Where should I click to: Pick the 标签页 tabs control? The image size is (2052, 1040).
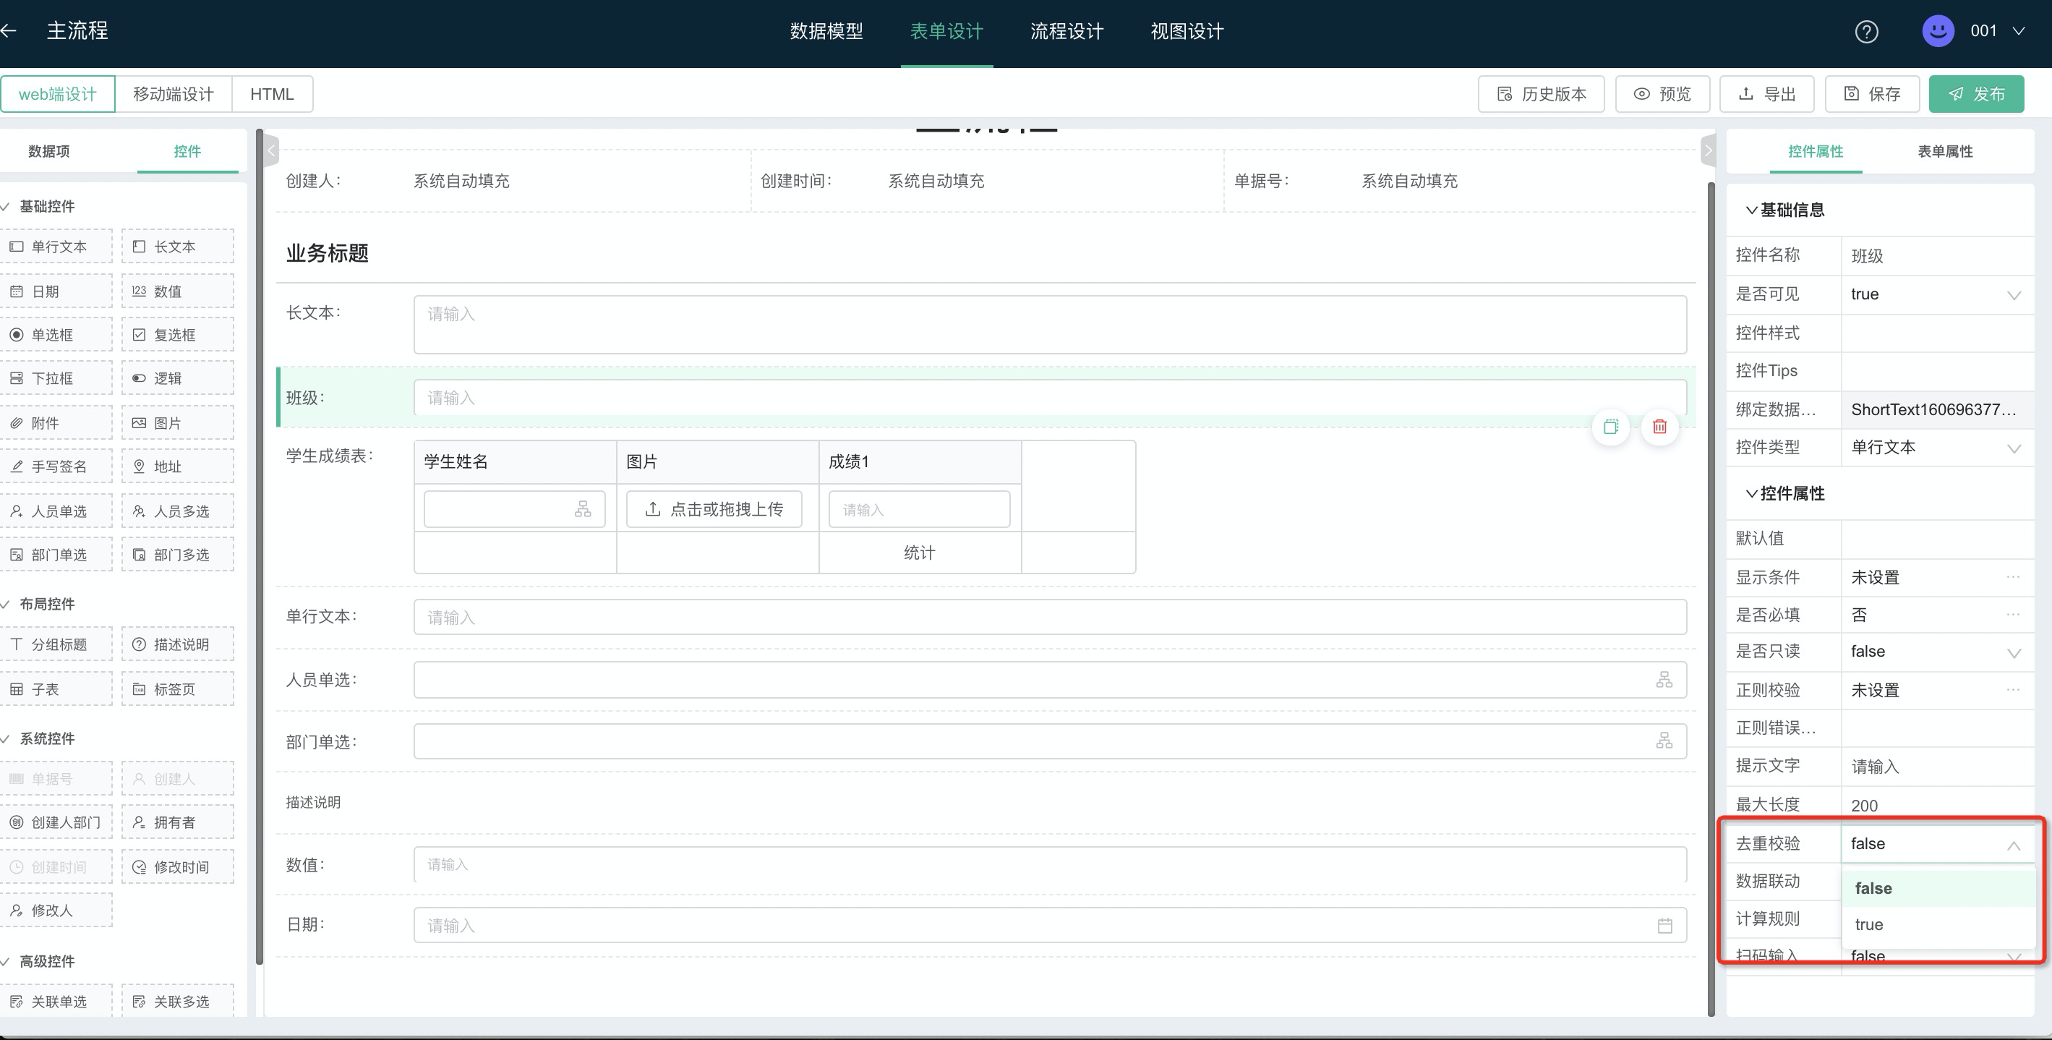pos(178,689)
